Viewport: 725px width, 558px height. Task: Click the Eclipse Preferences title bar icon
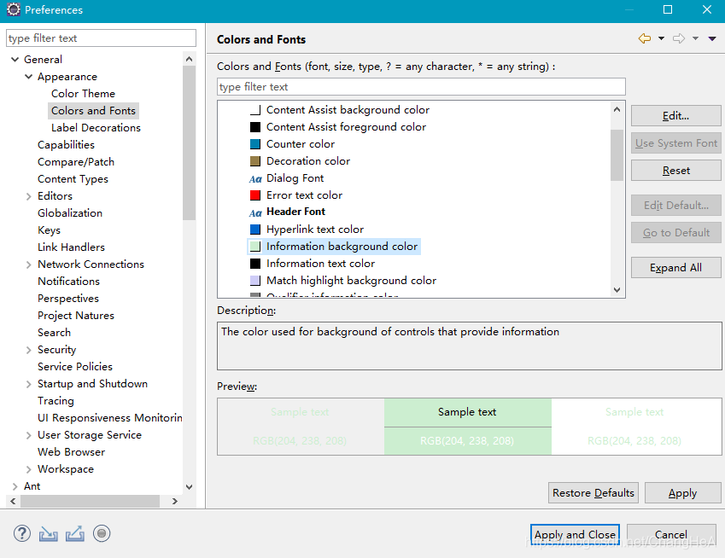pos(14,9)
